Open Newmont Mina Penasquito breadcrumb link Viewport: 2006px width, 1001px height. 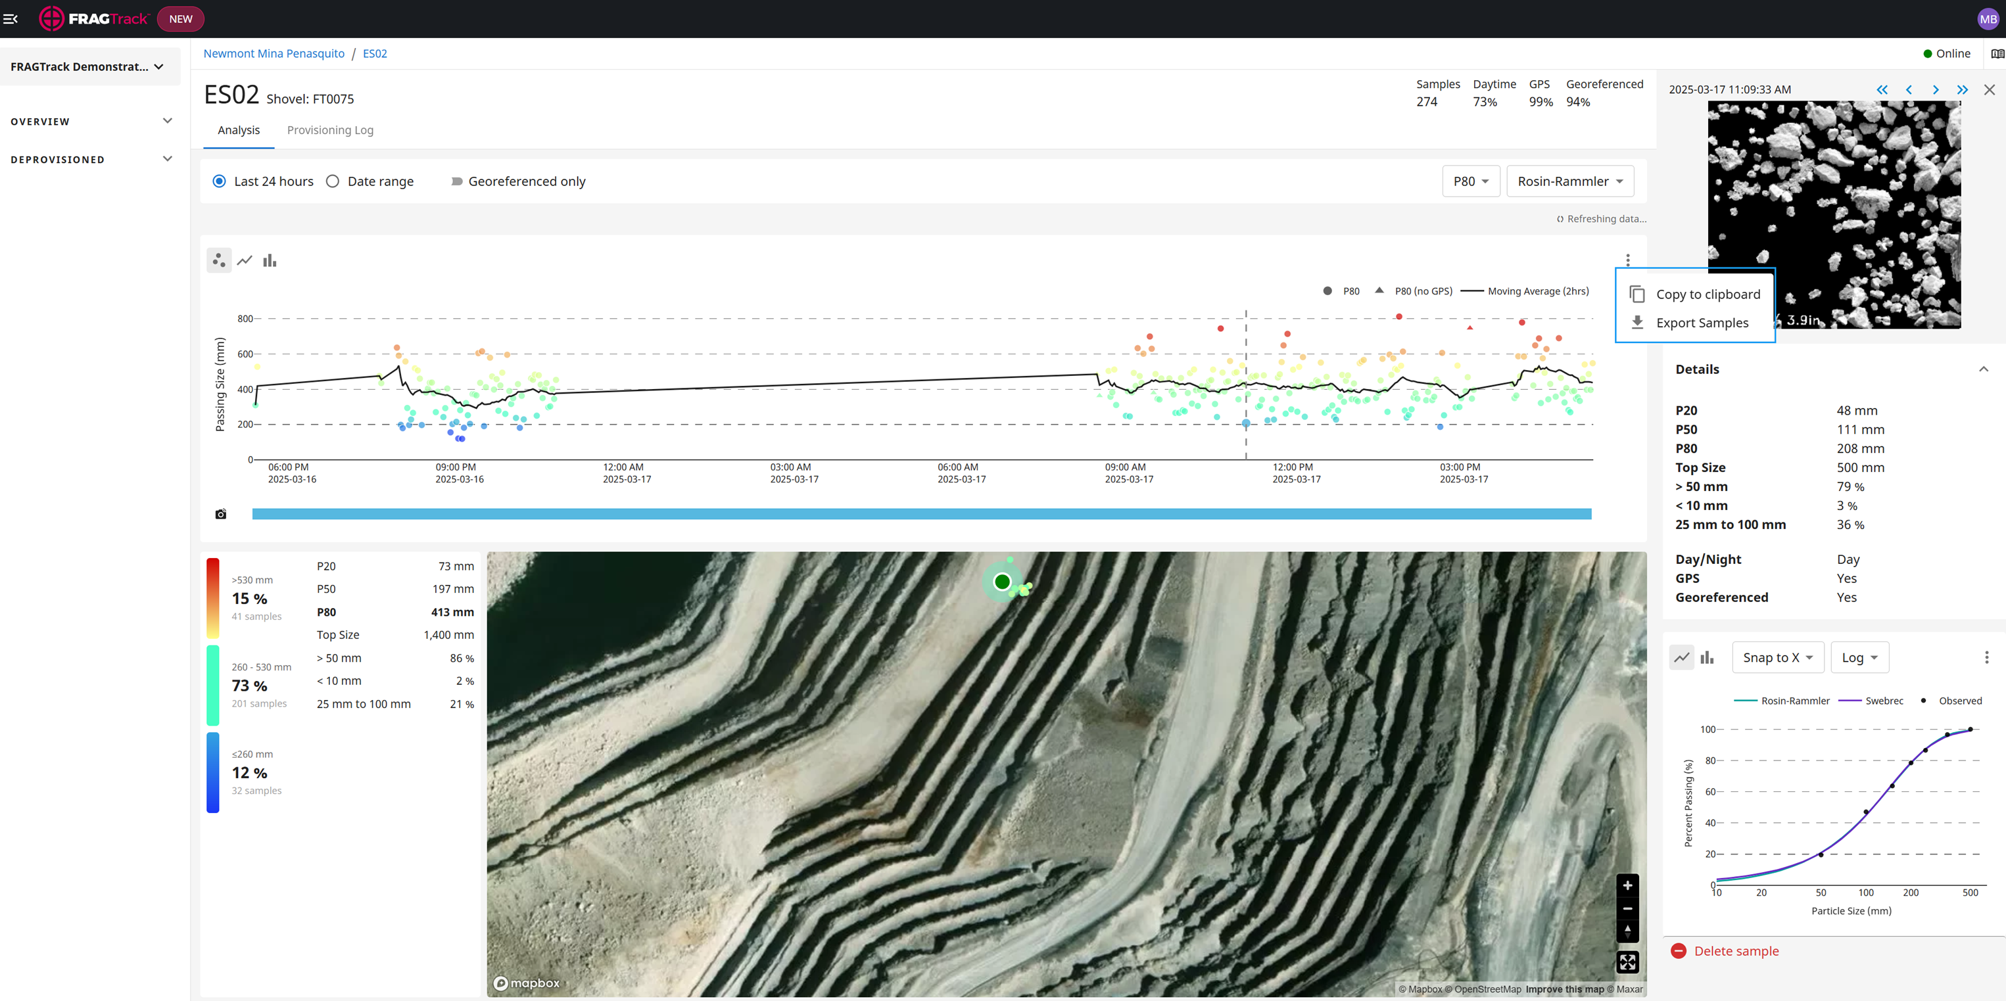click(x=274, y=54)
